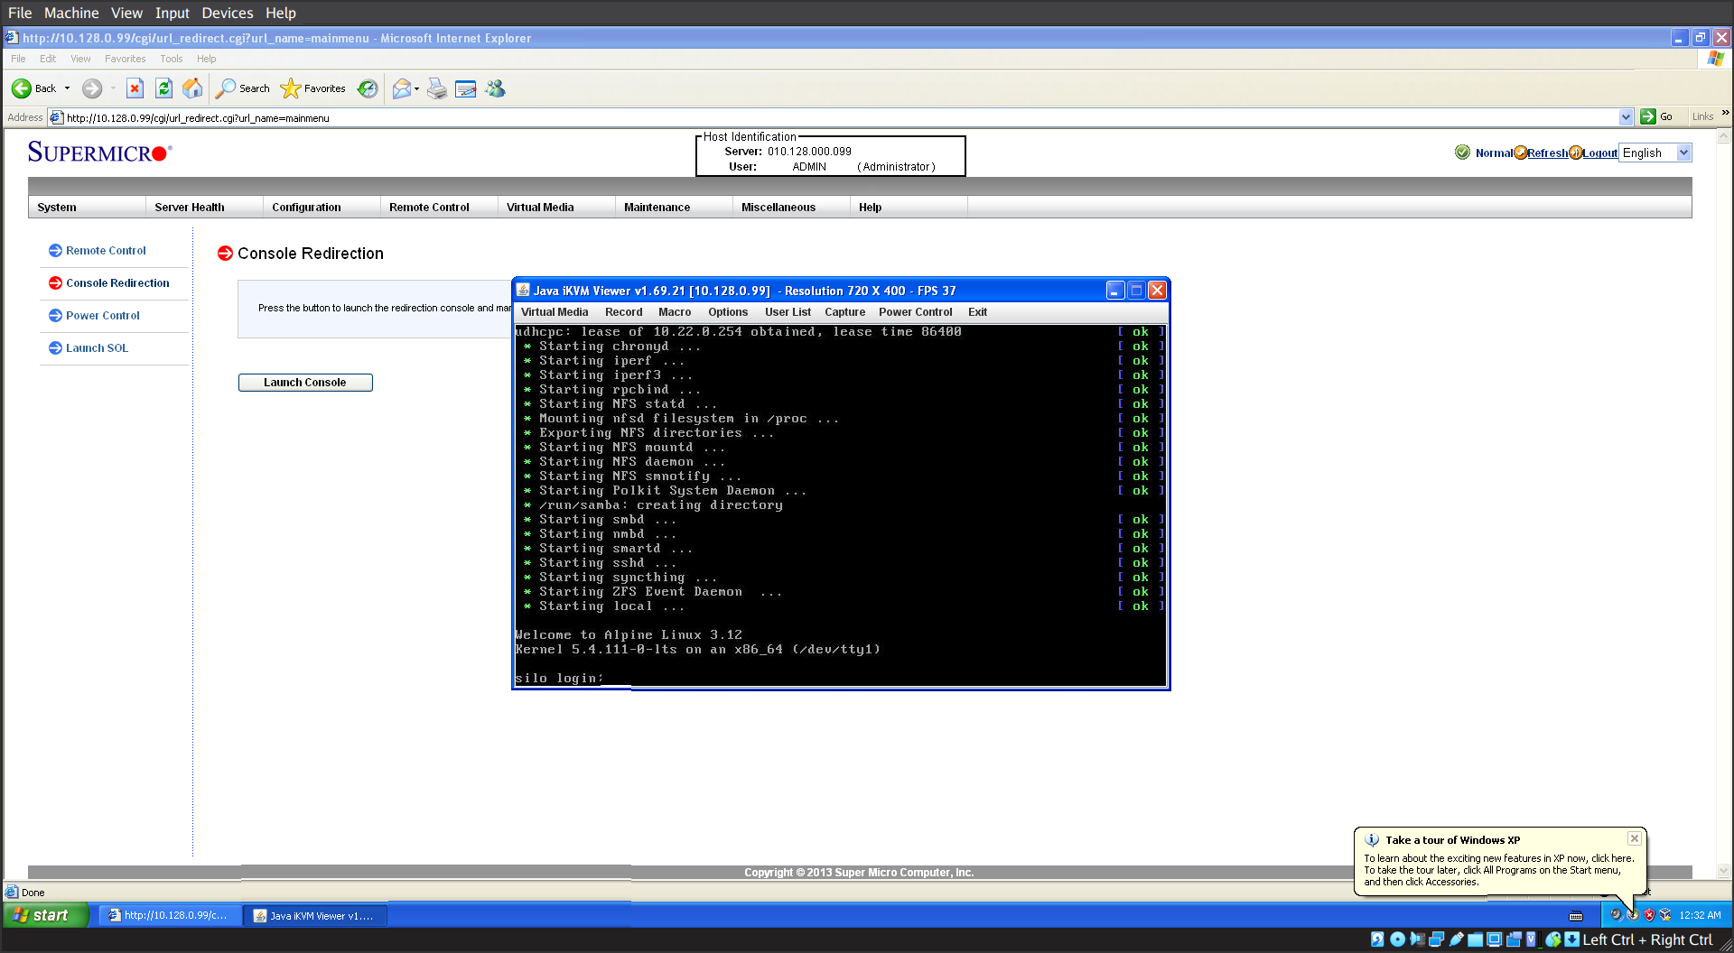Open Macro menu in iKVM Viewer
This screenshot has height=953, width=1734.
[675, 311]
